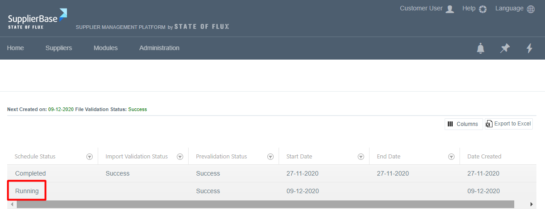Open the End Date column filter
Image resolution: width=545 pixels, height=209 pixels.
coord(451,157)
